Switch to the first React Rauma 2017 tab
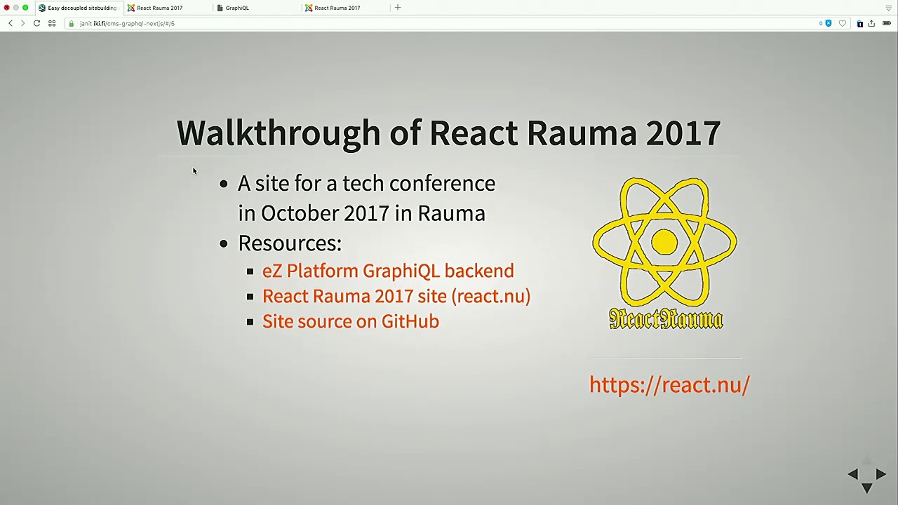 tap(167, 8)
